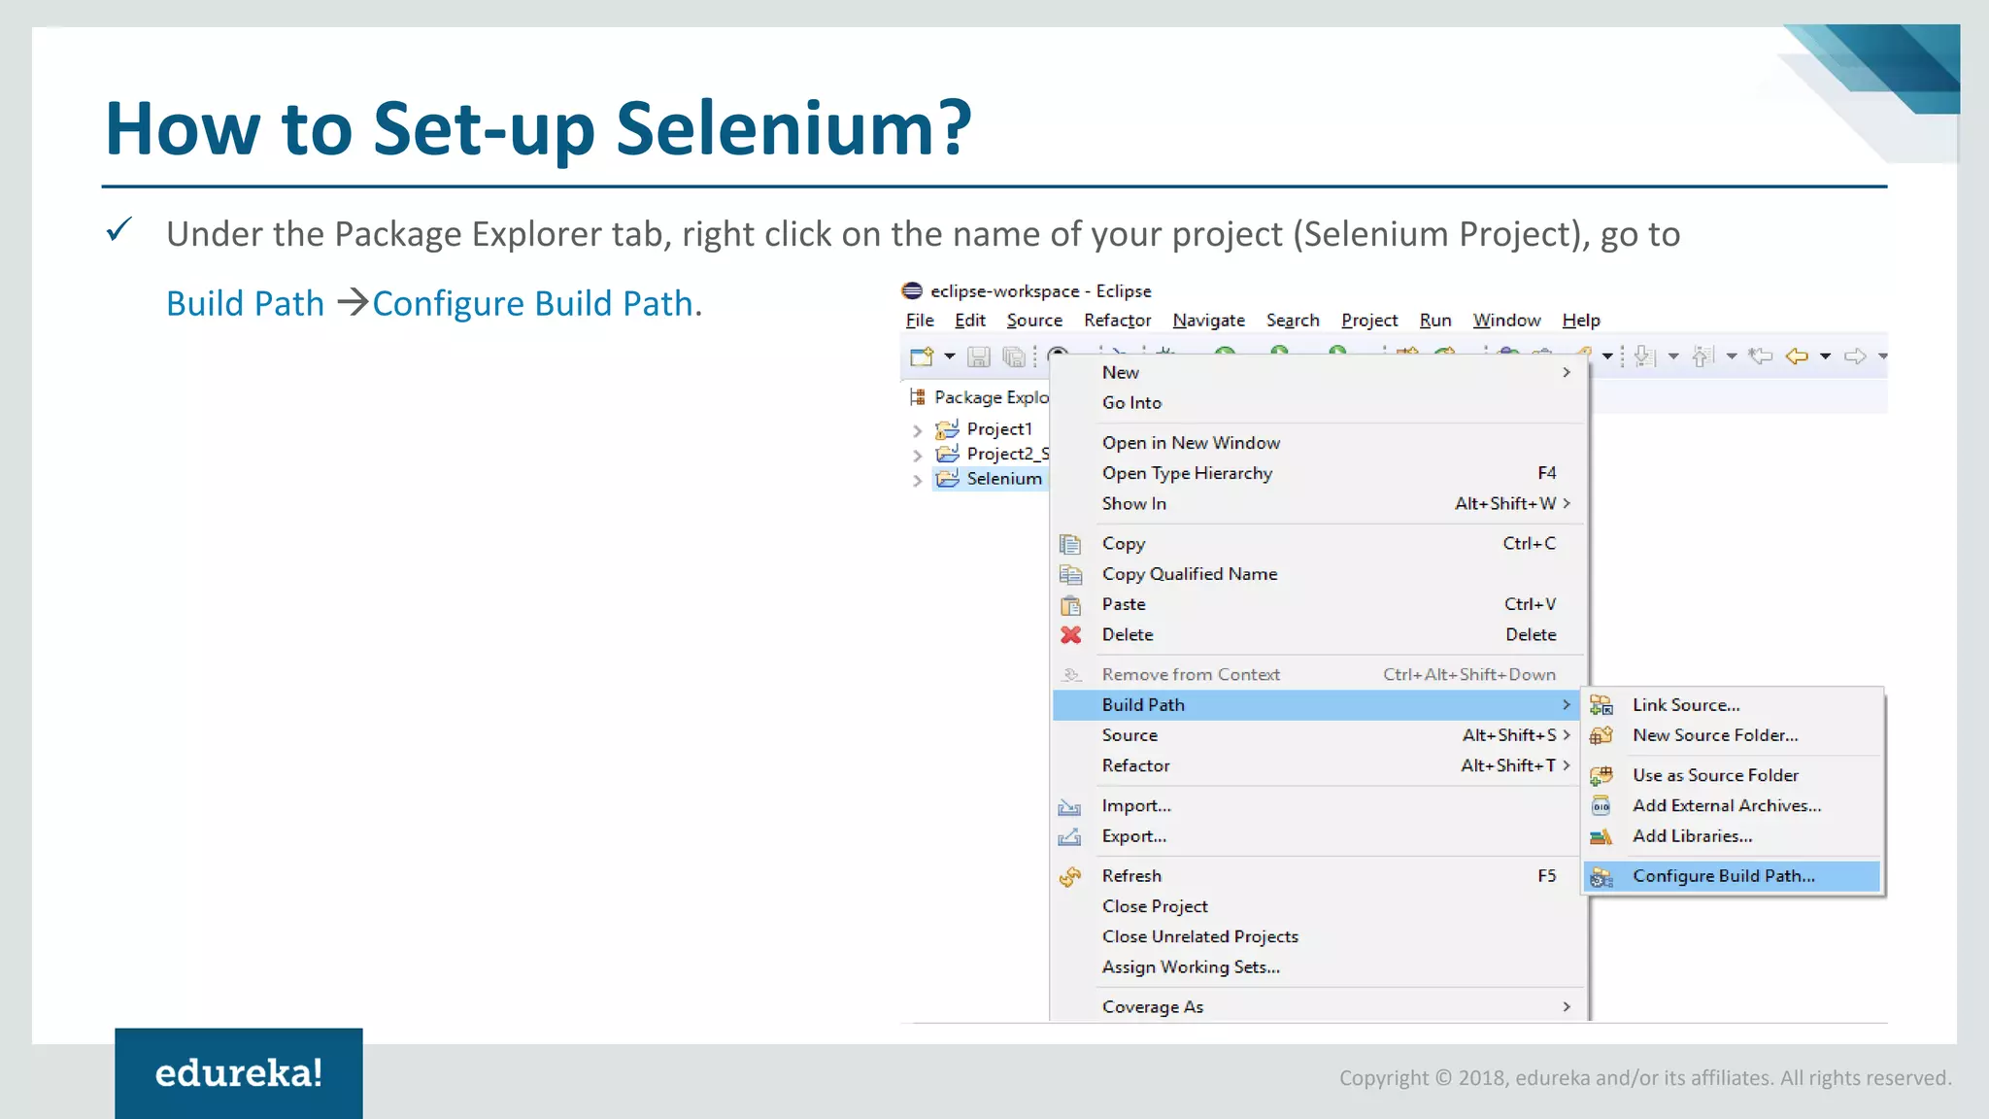
Task: Click the Project1 folder icon
Action: pos(947,428)
